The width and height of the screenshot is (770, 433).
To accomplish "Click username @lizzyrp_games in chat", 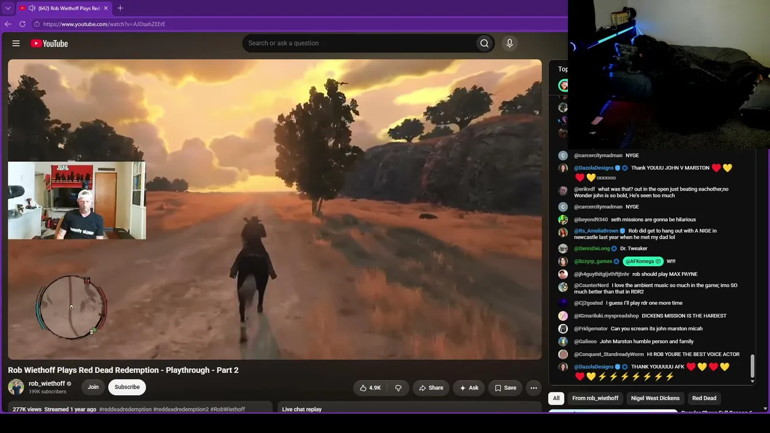I will coord(593,262).
